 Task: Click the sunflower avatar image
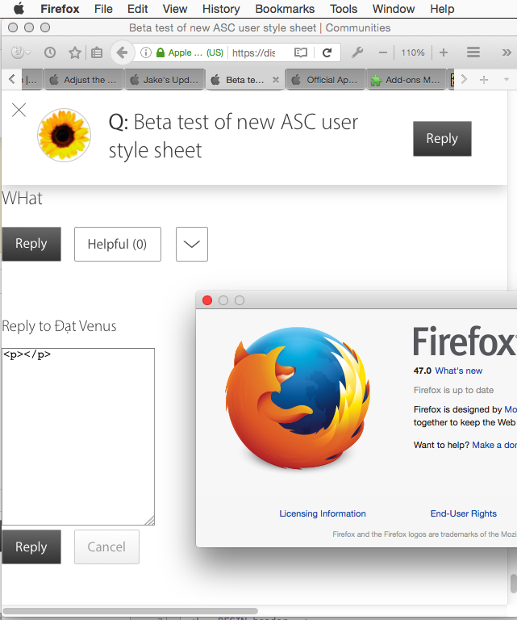click(x=64, y=136)
